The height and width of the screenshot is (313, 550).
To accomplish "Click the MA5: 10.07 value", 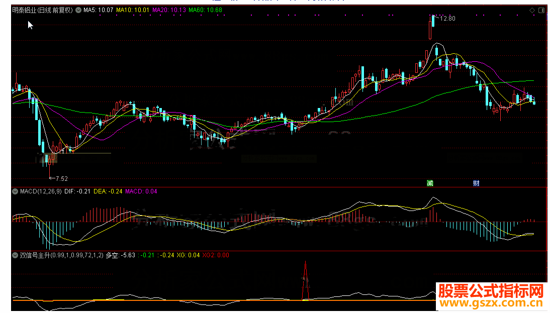I will pos(98,10).
